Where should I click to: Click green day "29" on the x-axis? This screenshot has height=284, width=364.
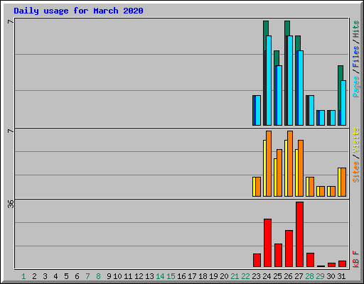(320, 276)
